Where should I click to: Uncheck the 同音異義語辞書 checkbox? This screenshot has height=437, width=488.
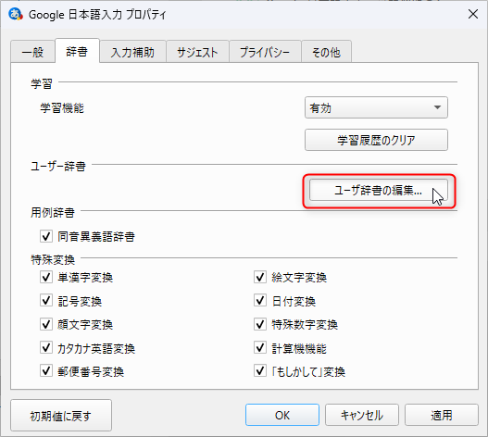tap(46, 236)
